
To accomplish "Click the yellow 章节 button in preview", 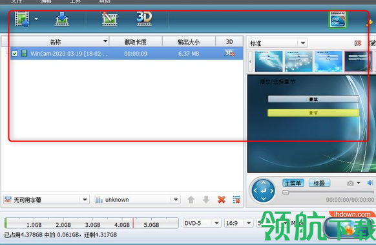I will tap(313, 112).
